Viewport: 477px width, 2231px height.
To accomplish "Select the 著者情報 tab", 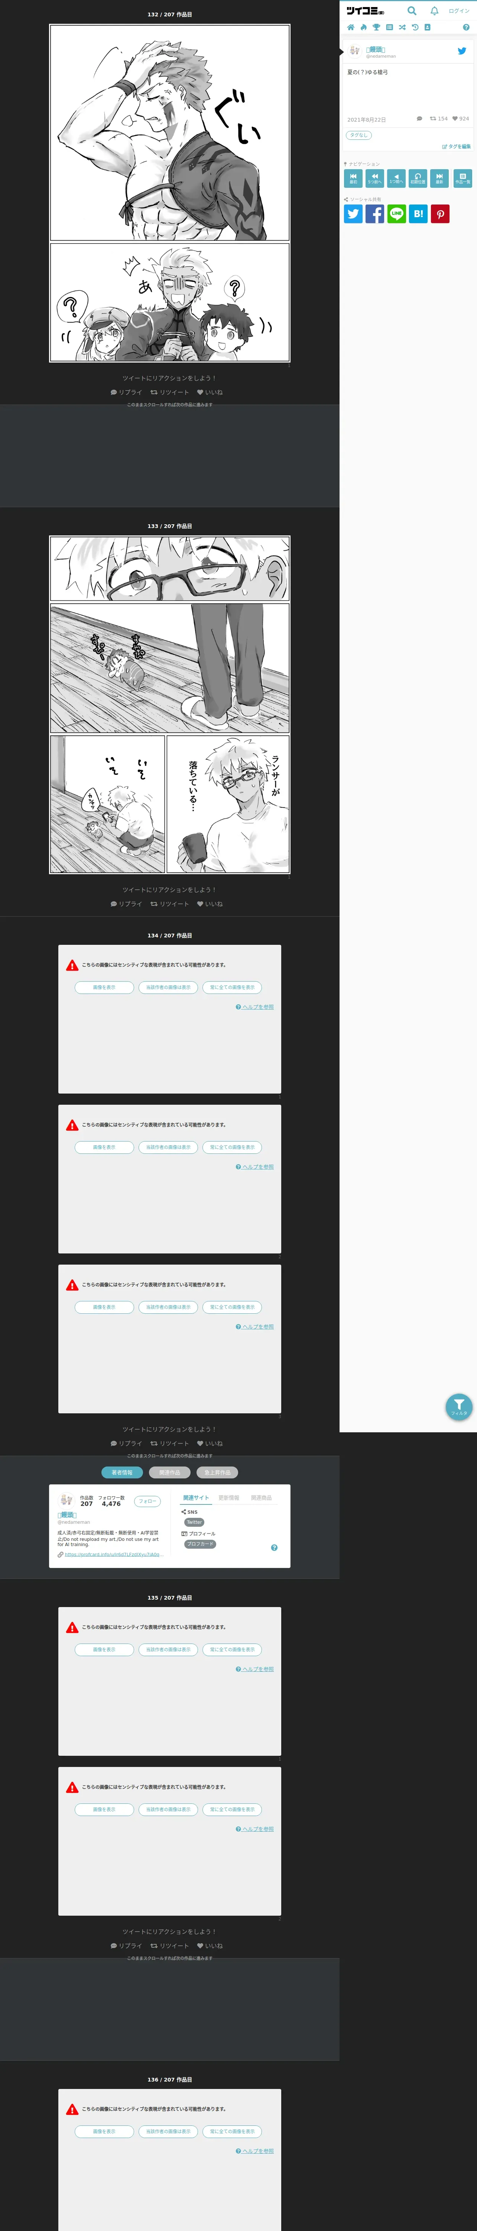I will tap(122, 1472).
